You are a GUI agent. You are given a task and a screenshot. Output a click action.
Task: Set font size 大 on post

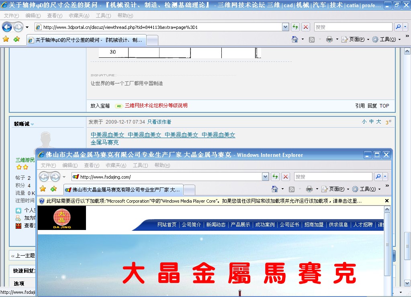coord(378,122)
